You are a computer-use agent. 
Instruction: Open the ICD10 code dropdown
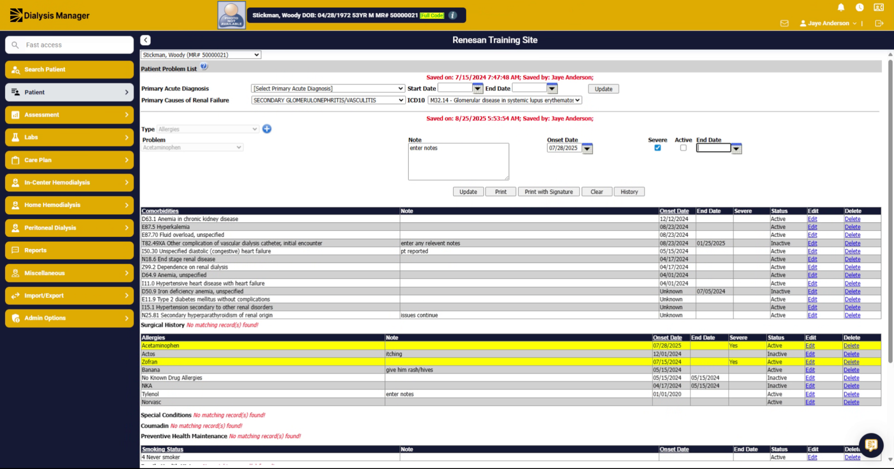pyautogui.click(x=505, y=100)
